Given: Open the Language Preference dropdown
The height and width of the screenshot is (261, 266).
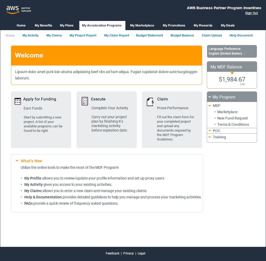Looking at the screenshot, I should (x=232, y=51).
